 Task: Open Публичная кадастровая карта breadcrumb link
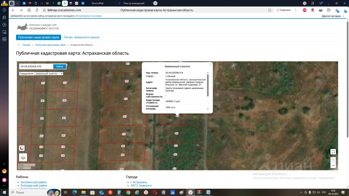click(50, 45)
